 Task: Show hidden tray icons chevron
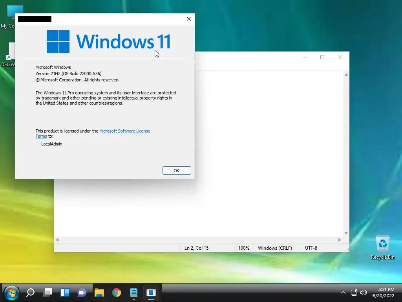[x=343, y=293]
